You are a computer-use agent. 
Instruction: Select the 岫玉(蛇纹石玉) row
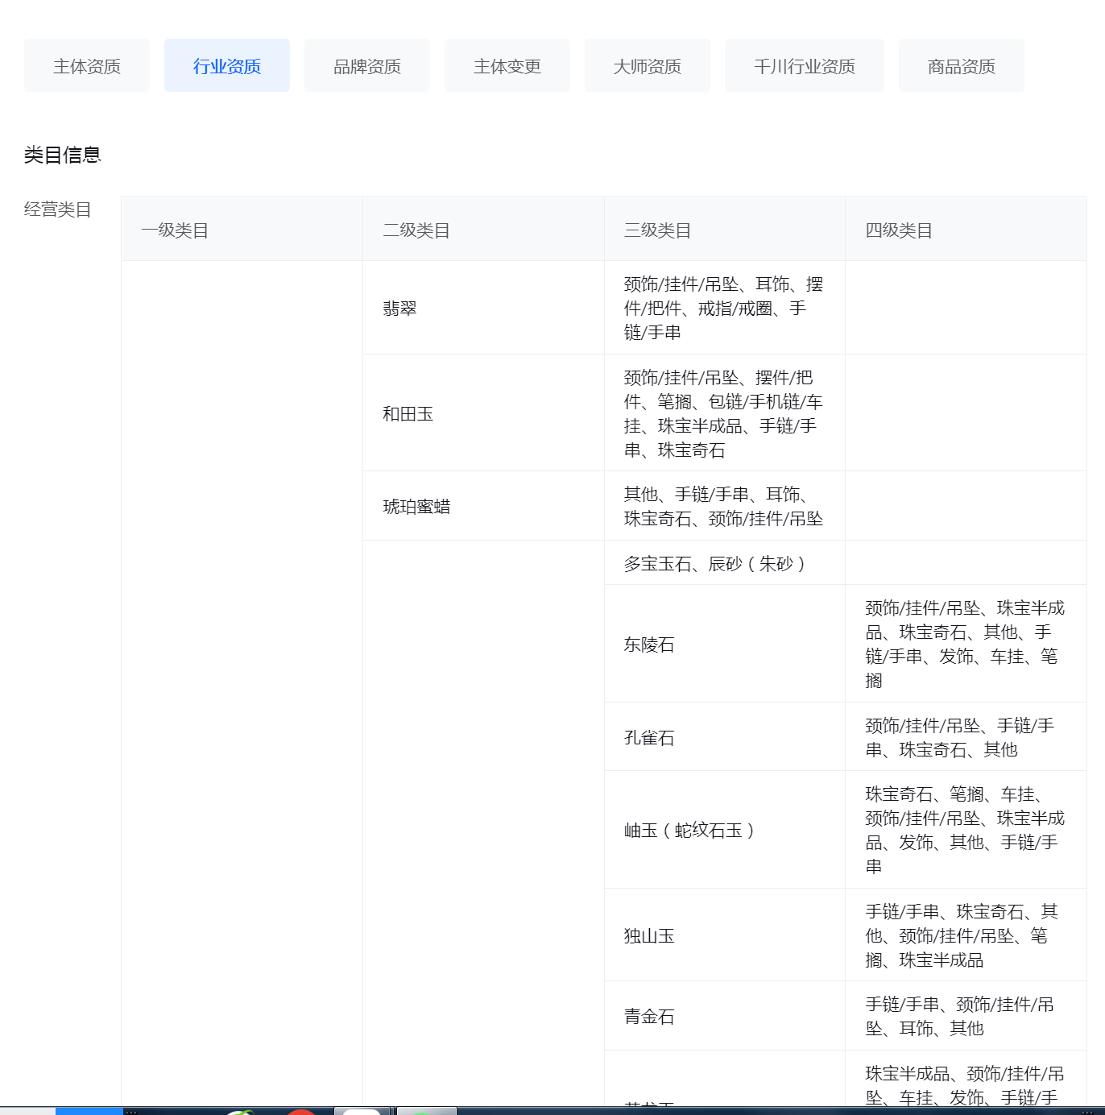(689, 831)
